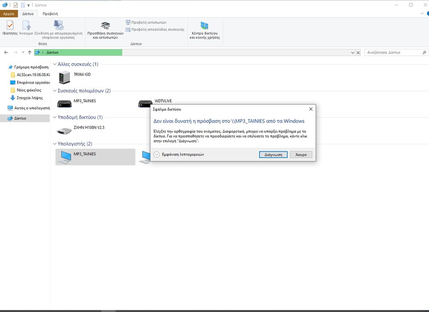Click the Δίκτυο address bar path
The height and width of the screenshot is (312, 429).
click(52, 52)
